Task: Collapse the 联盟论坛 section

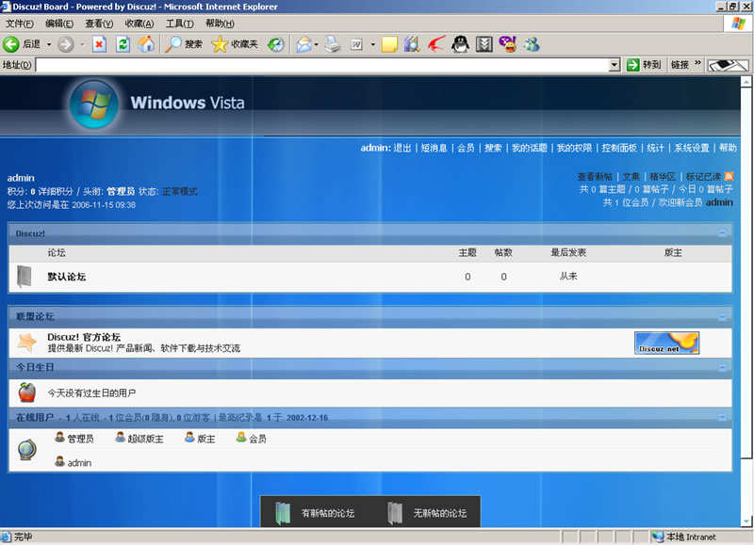Action: coord(722,316)
